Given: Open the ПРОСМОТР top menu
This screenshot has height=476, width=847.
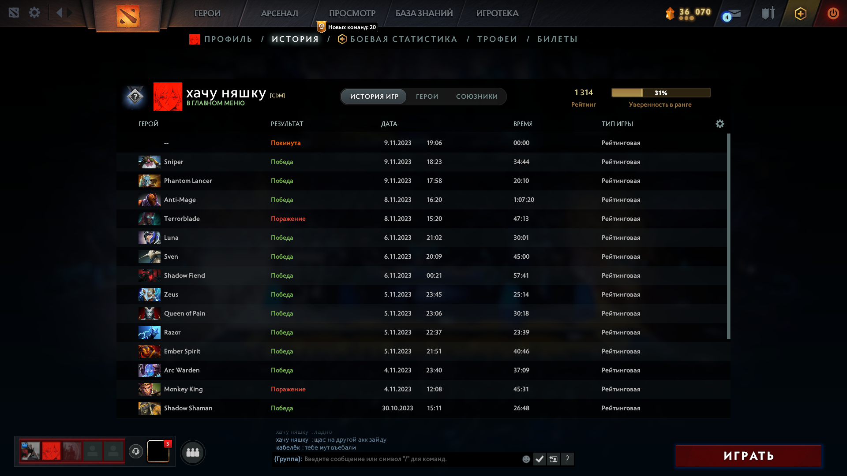Looking at the screenshot, I should (x=352, y=13).
